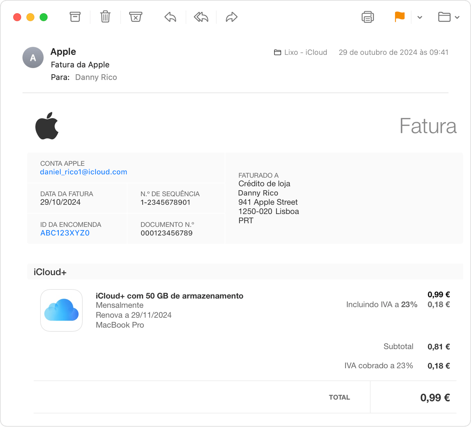Image resolution: width=471 pixels, height=427 pixels.
Task: Click the 941 Apple Street address line
Action: pyautogui.click(x=268, y=202)
